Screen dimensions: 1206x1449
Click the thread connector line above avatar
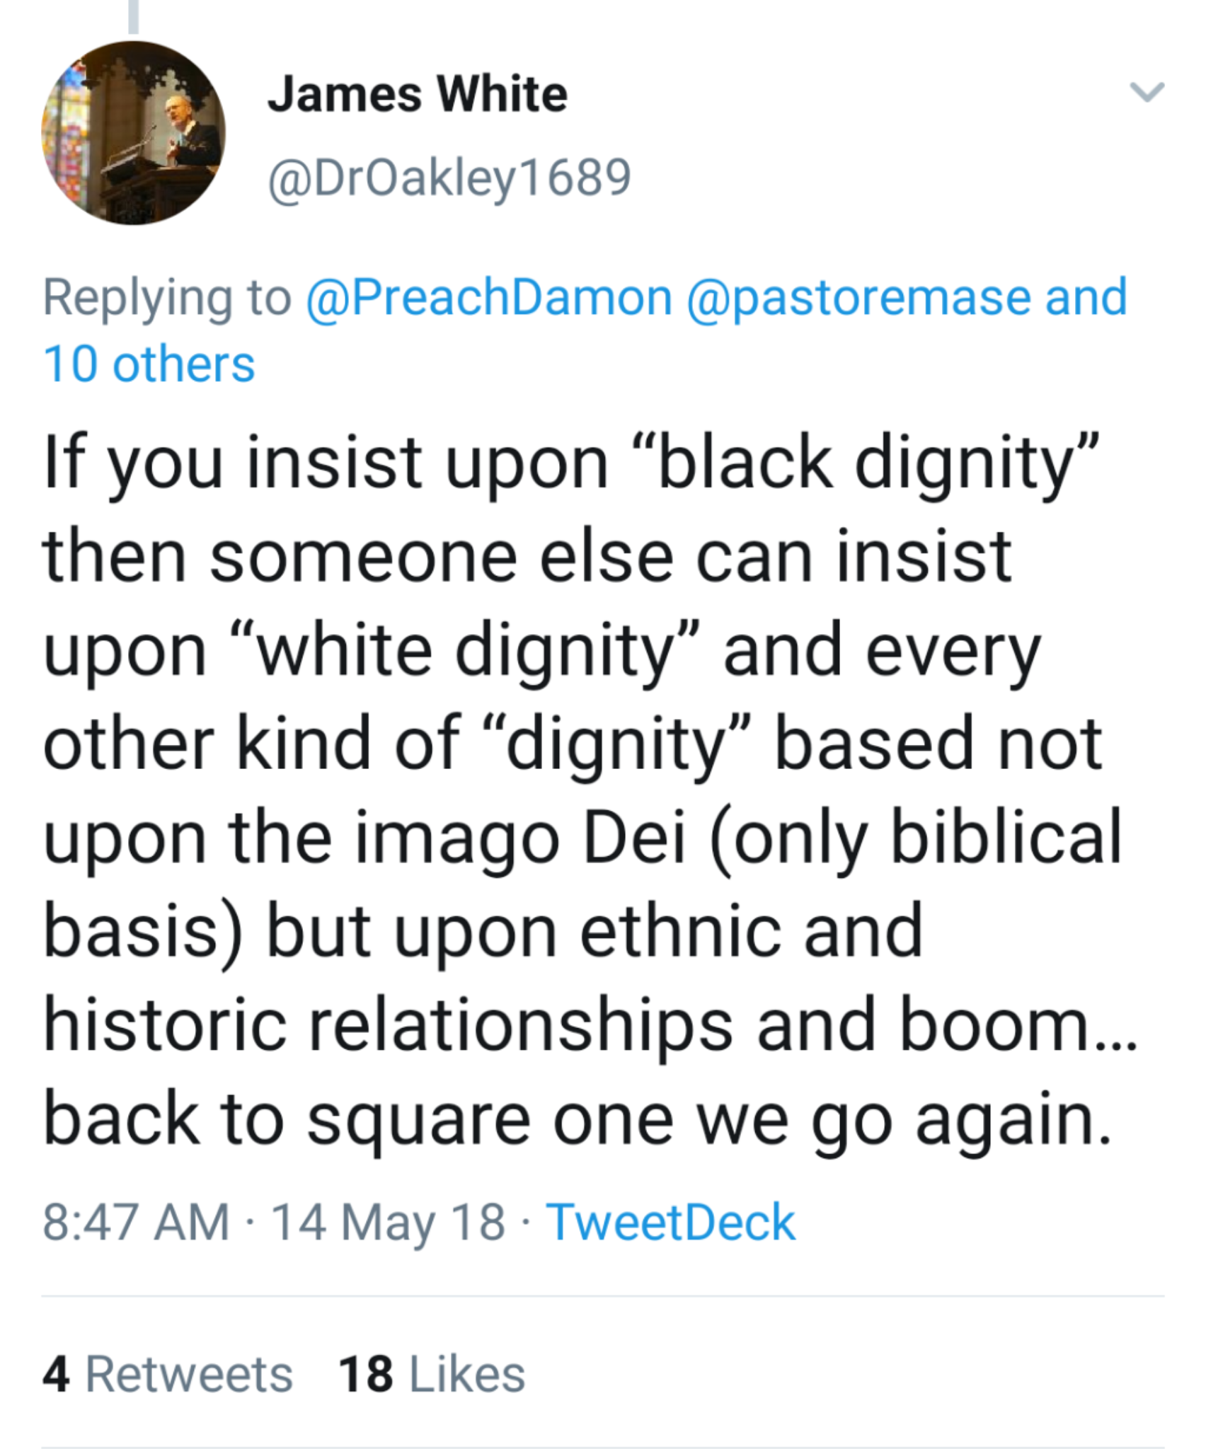[133, 16]
